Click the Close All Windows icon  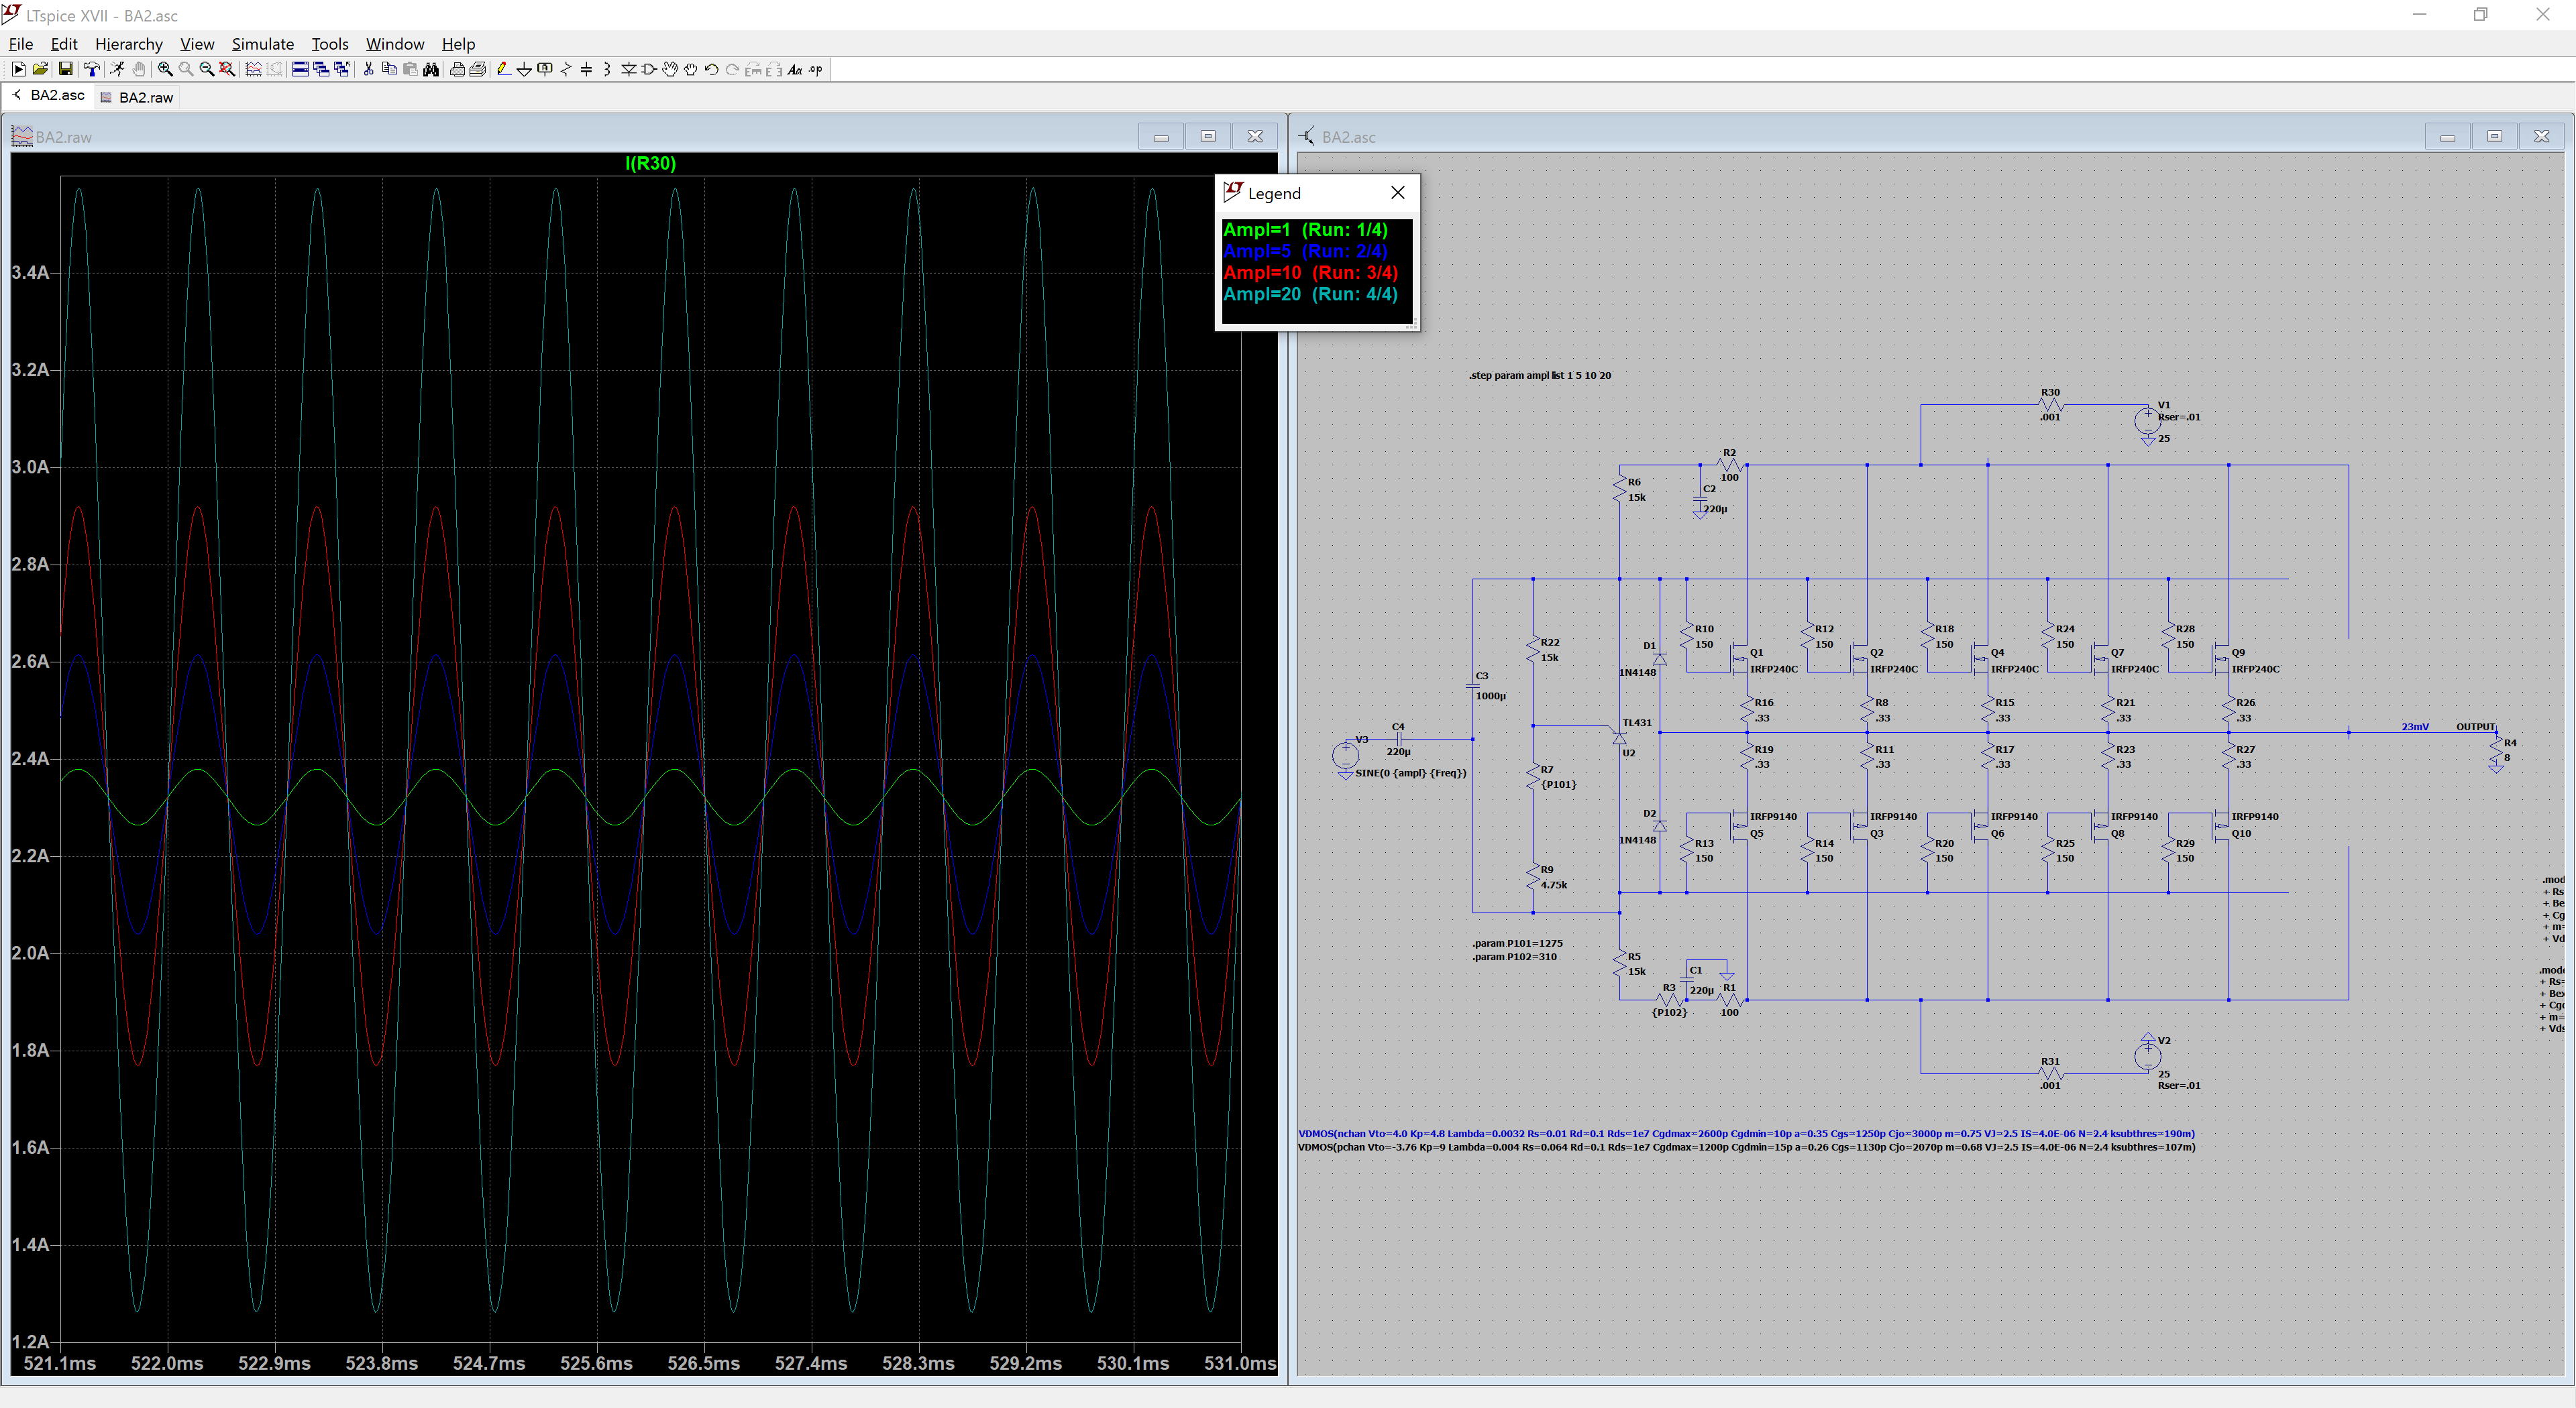342,69
